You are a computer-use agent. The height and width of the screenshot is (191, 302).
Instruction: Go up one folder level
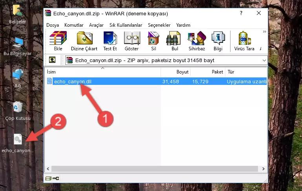[x=52, y=60]
